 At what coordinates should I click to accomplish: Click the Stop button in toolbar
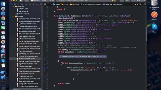pos(27,0)
